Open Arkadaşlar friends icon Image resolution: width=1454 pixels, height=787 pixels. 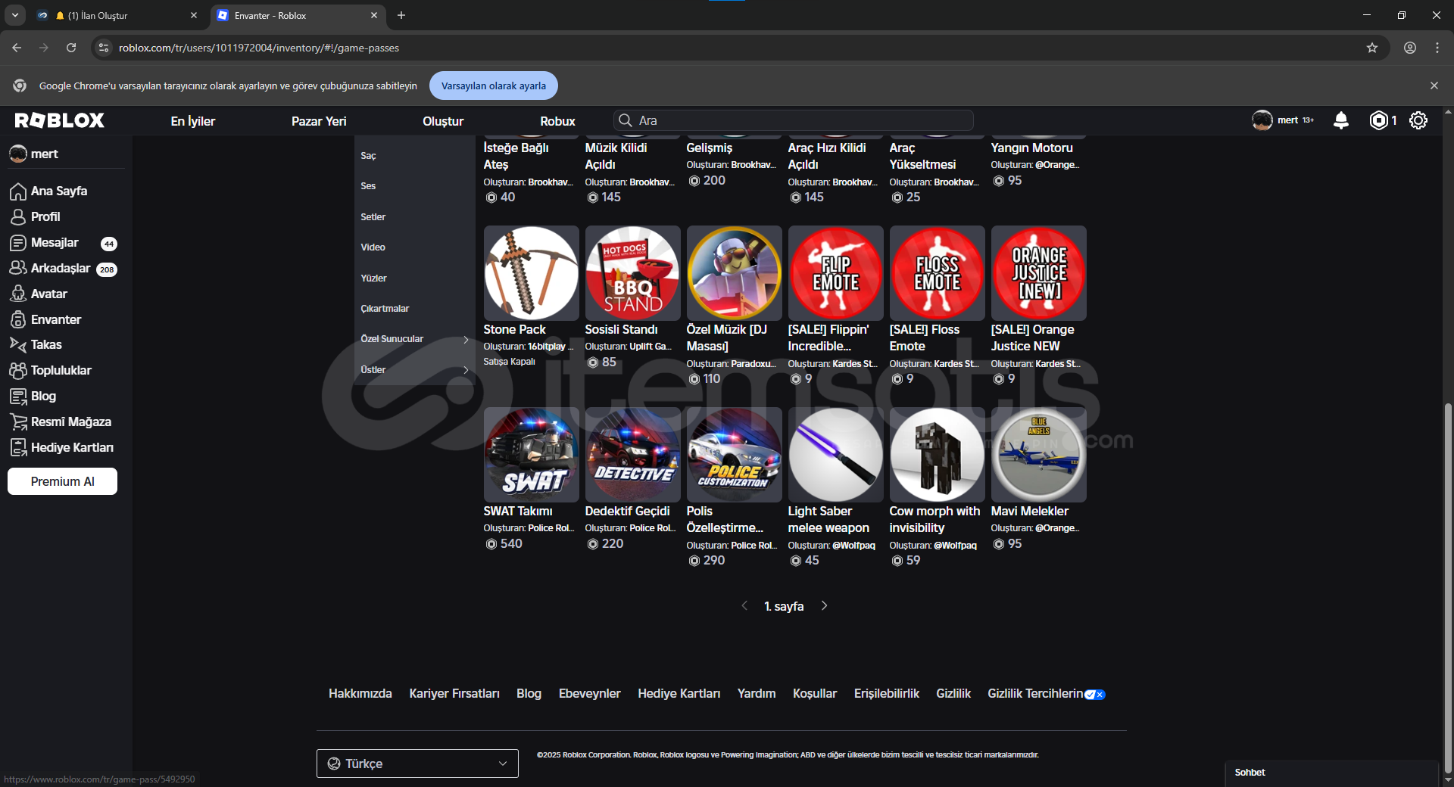18,269
